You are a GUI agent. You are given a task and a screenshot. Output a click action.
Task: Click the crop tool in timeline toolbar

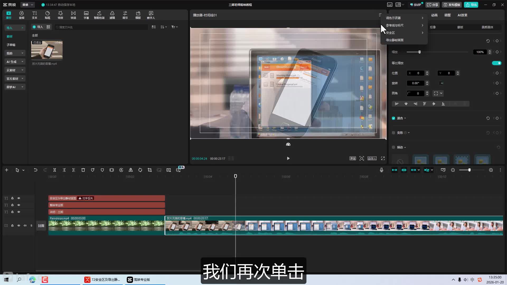pyautogui.click(x=150, y=170)
